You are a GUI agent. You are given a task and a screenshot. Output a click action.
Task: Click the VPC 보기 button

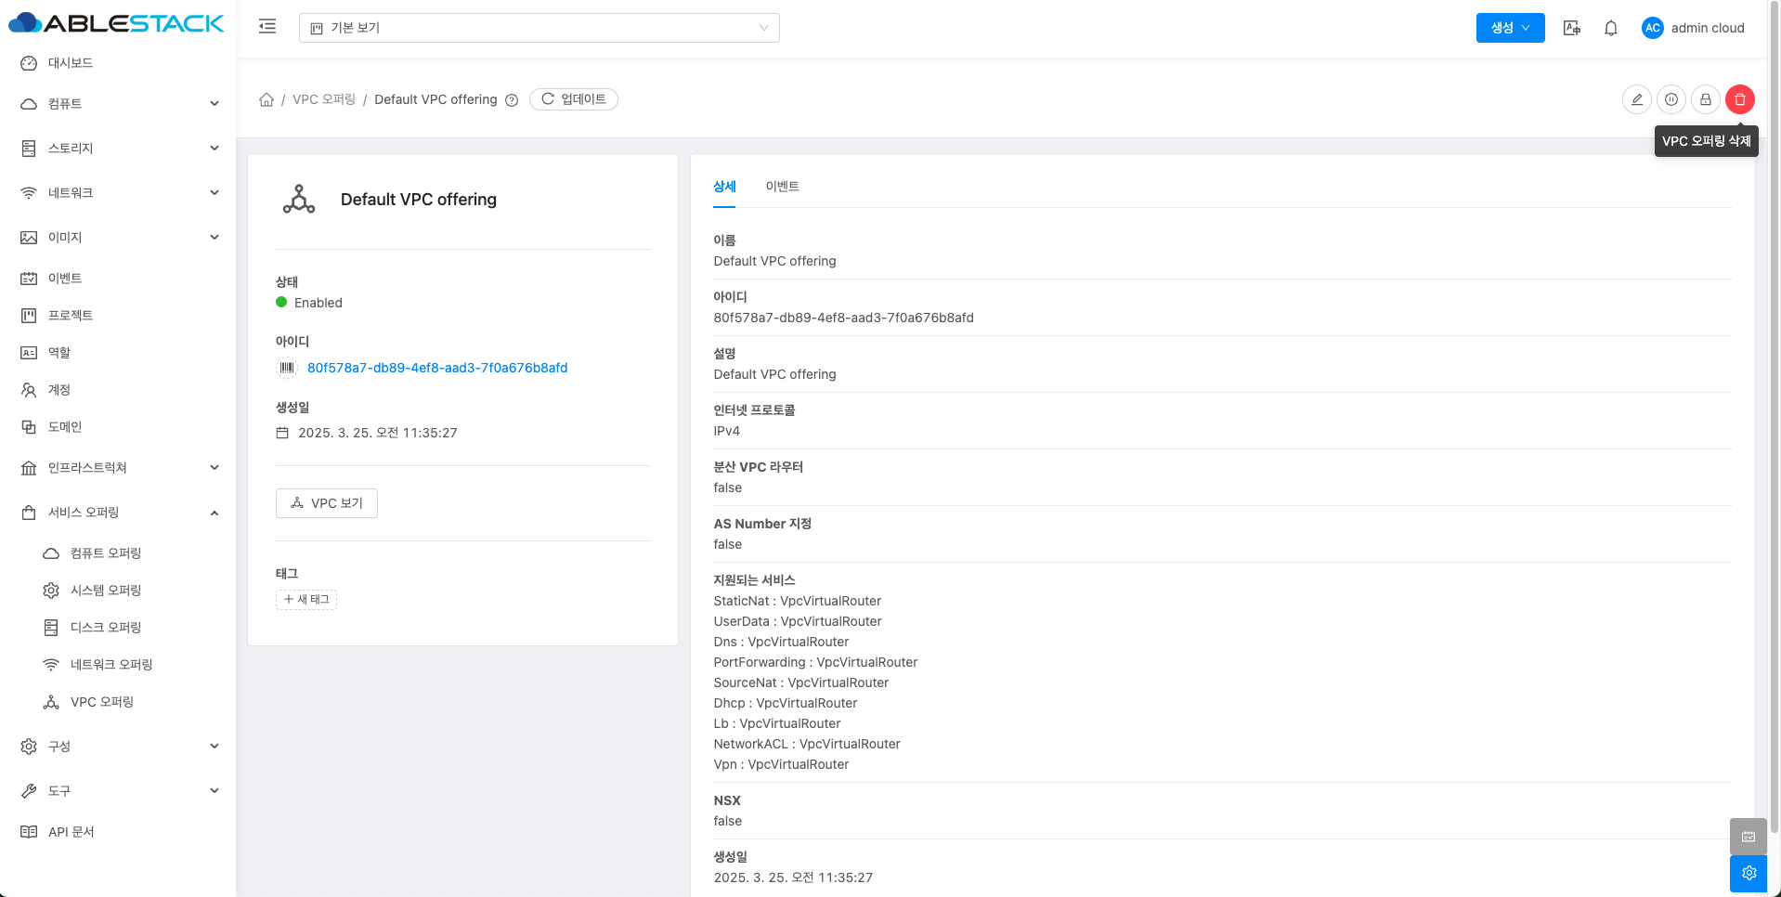tap(327, 503)
